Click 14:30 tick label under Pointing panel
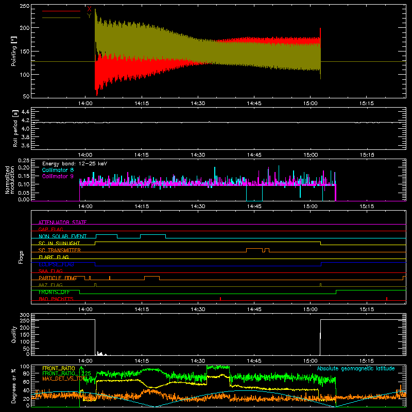The height and width of the screenshot is (412, 412). (x=198, y=104)
